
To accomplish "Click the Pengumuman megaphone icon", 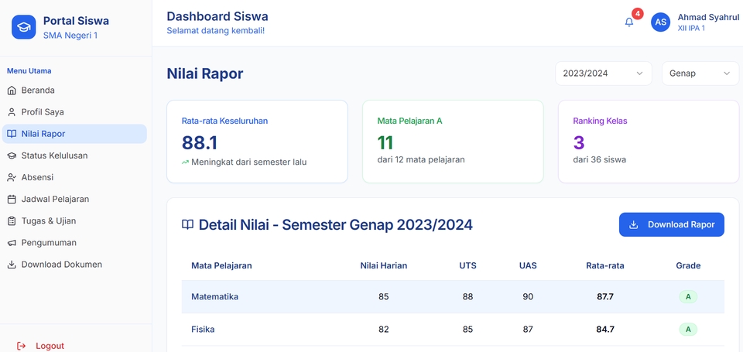I will pyautogui.click(x=12, y=243).
